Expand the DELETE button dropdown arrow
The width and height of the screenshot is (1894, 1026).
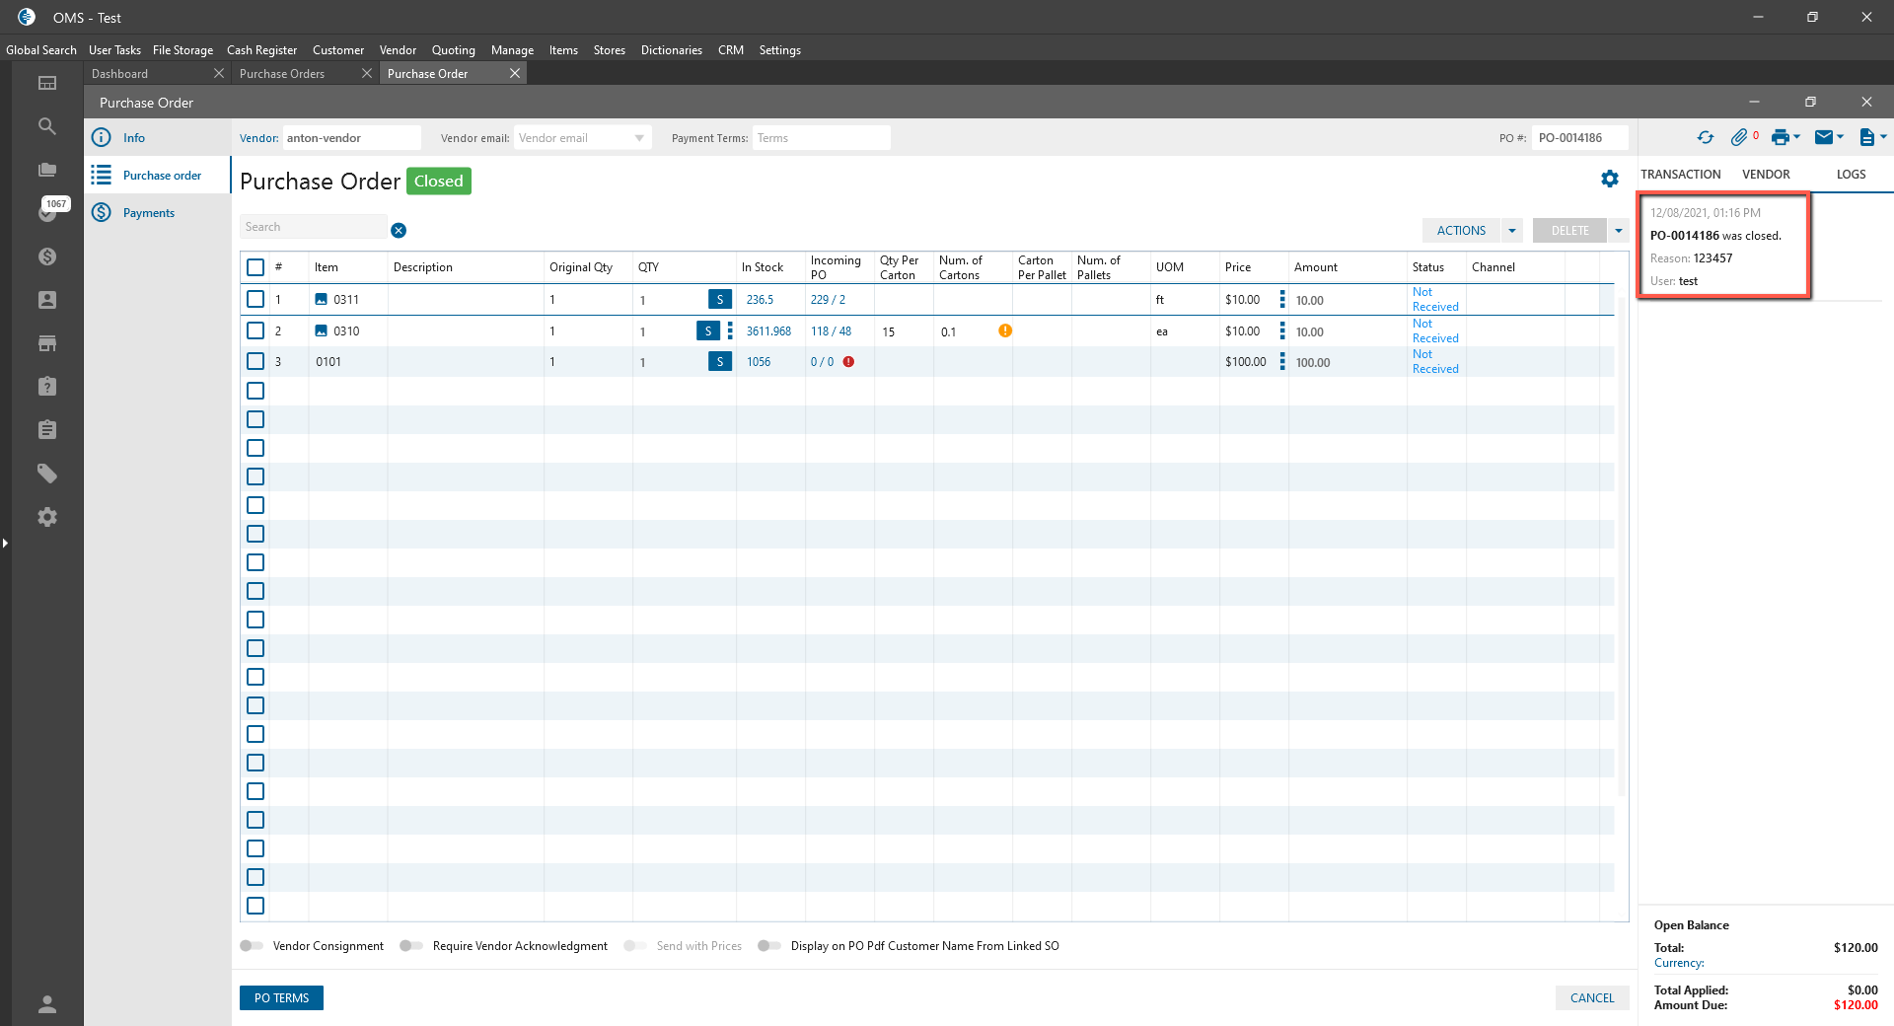coord(1618,231)
